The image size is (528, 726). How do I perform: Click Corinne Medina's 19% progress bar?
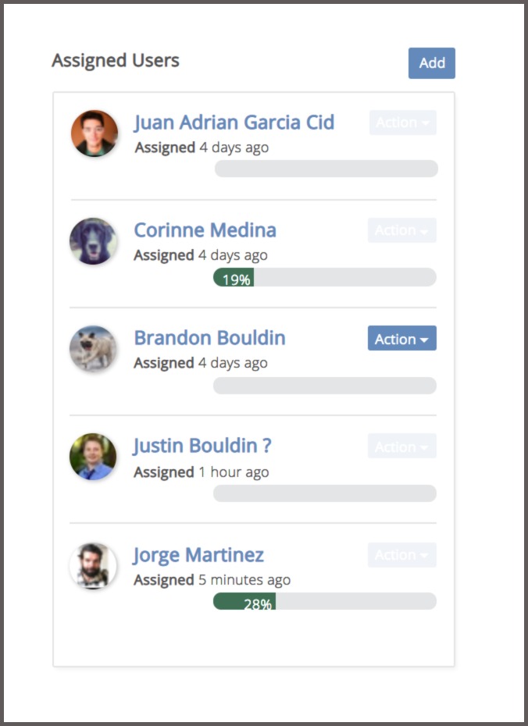tap(325, 277)
